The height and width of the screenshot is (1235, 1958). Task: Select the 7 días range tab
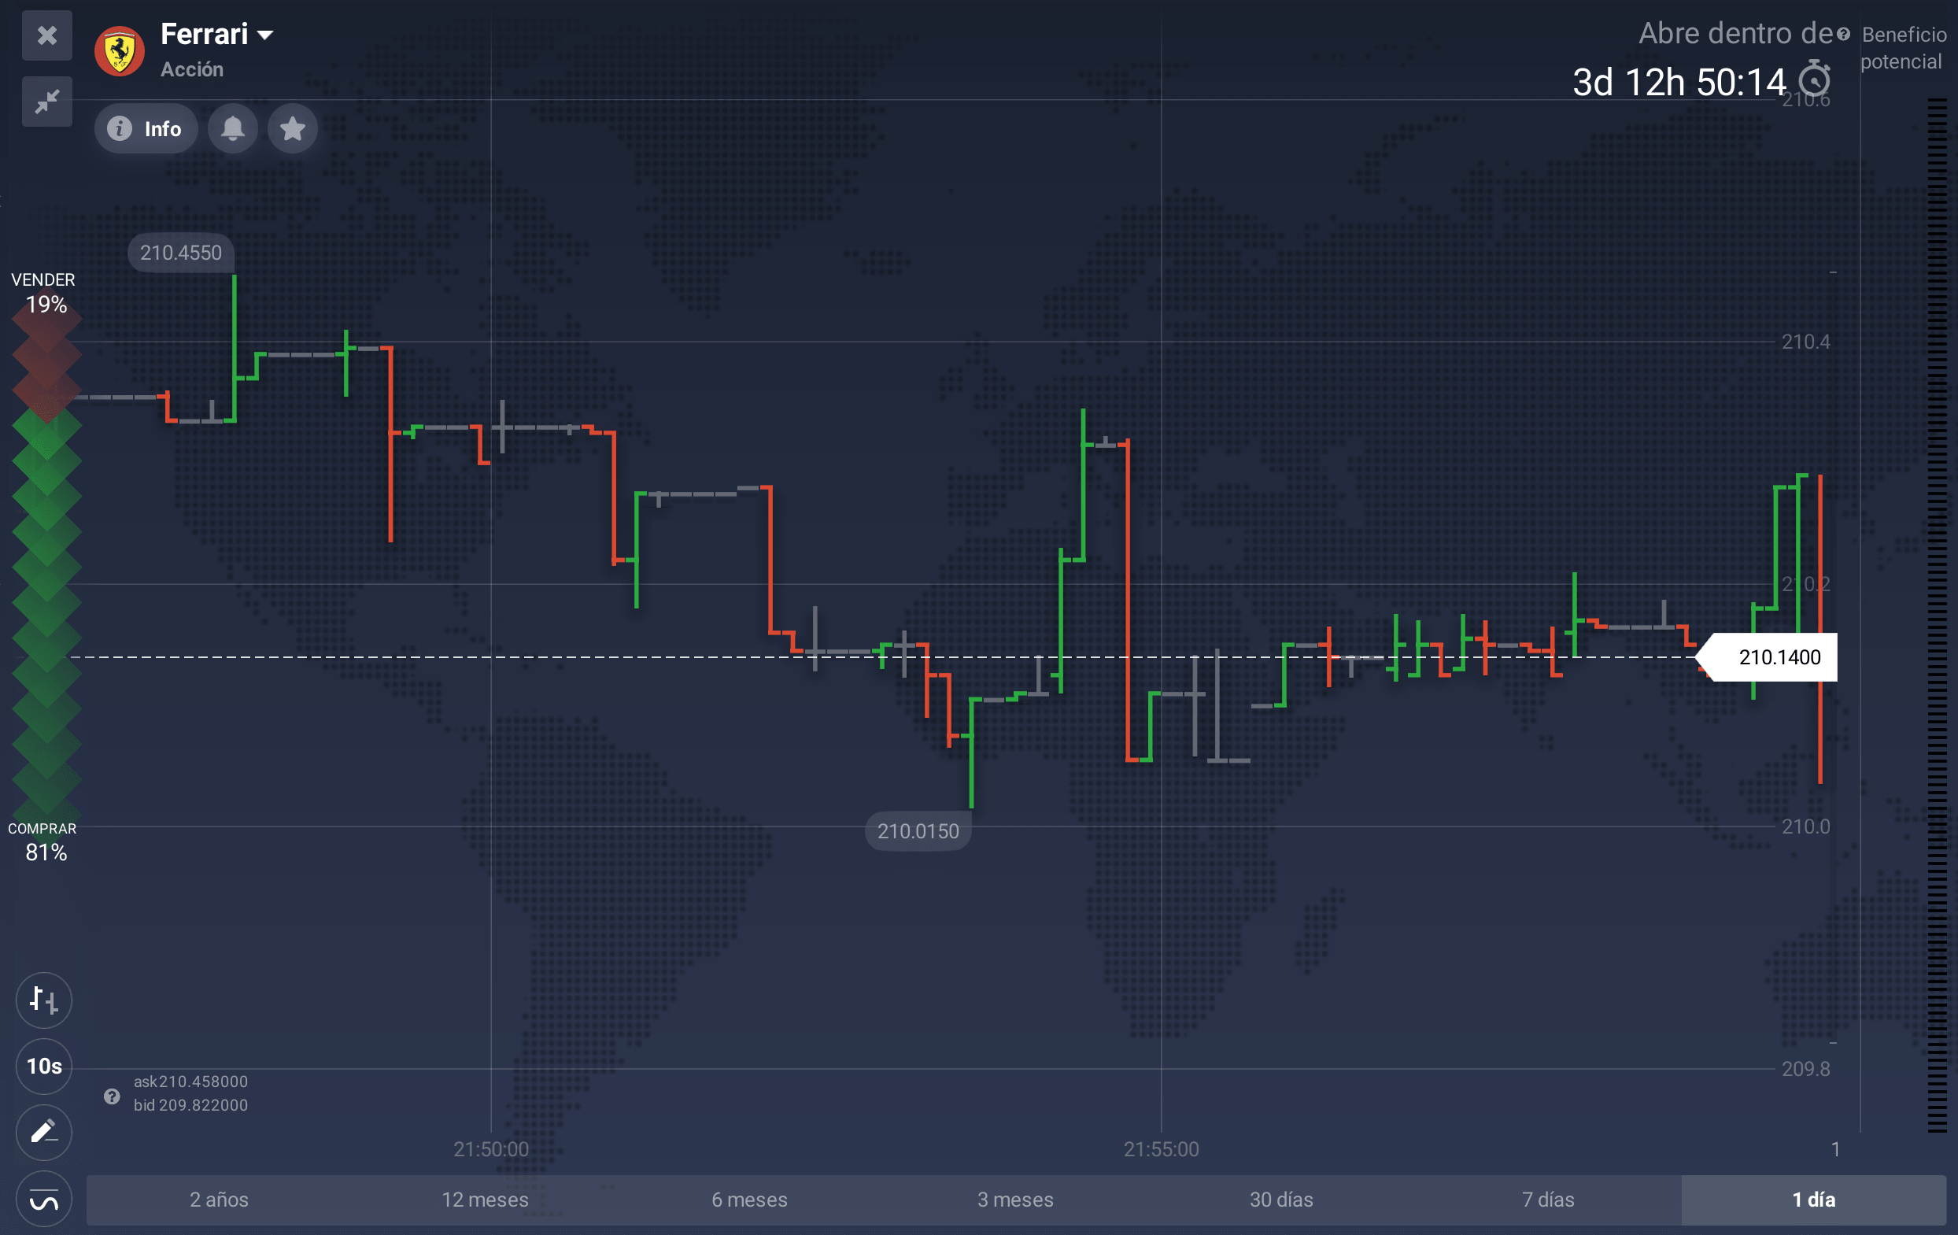point(1548,1200)
